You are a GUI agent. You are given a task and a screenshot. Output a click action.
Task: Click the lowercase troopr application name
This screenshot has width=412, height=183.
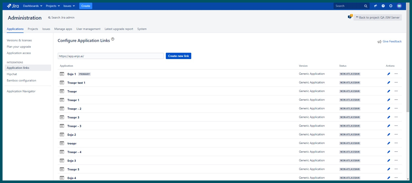72,143
